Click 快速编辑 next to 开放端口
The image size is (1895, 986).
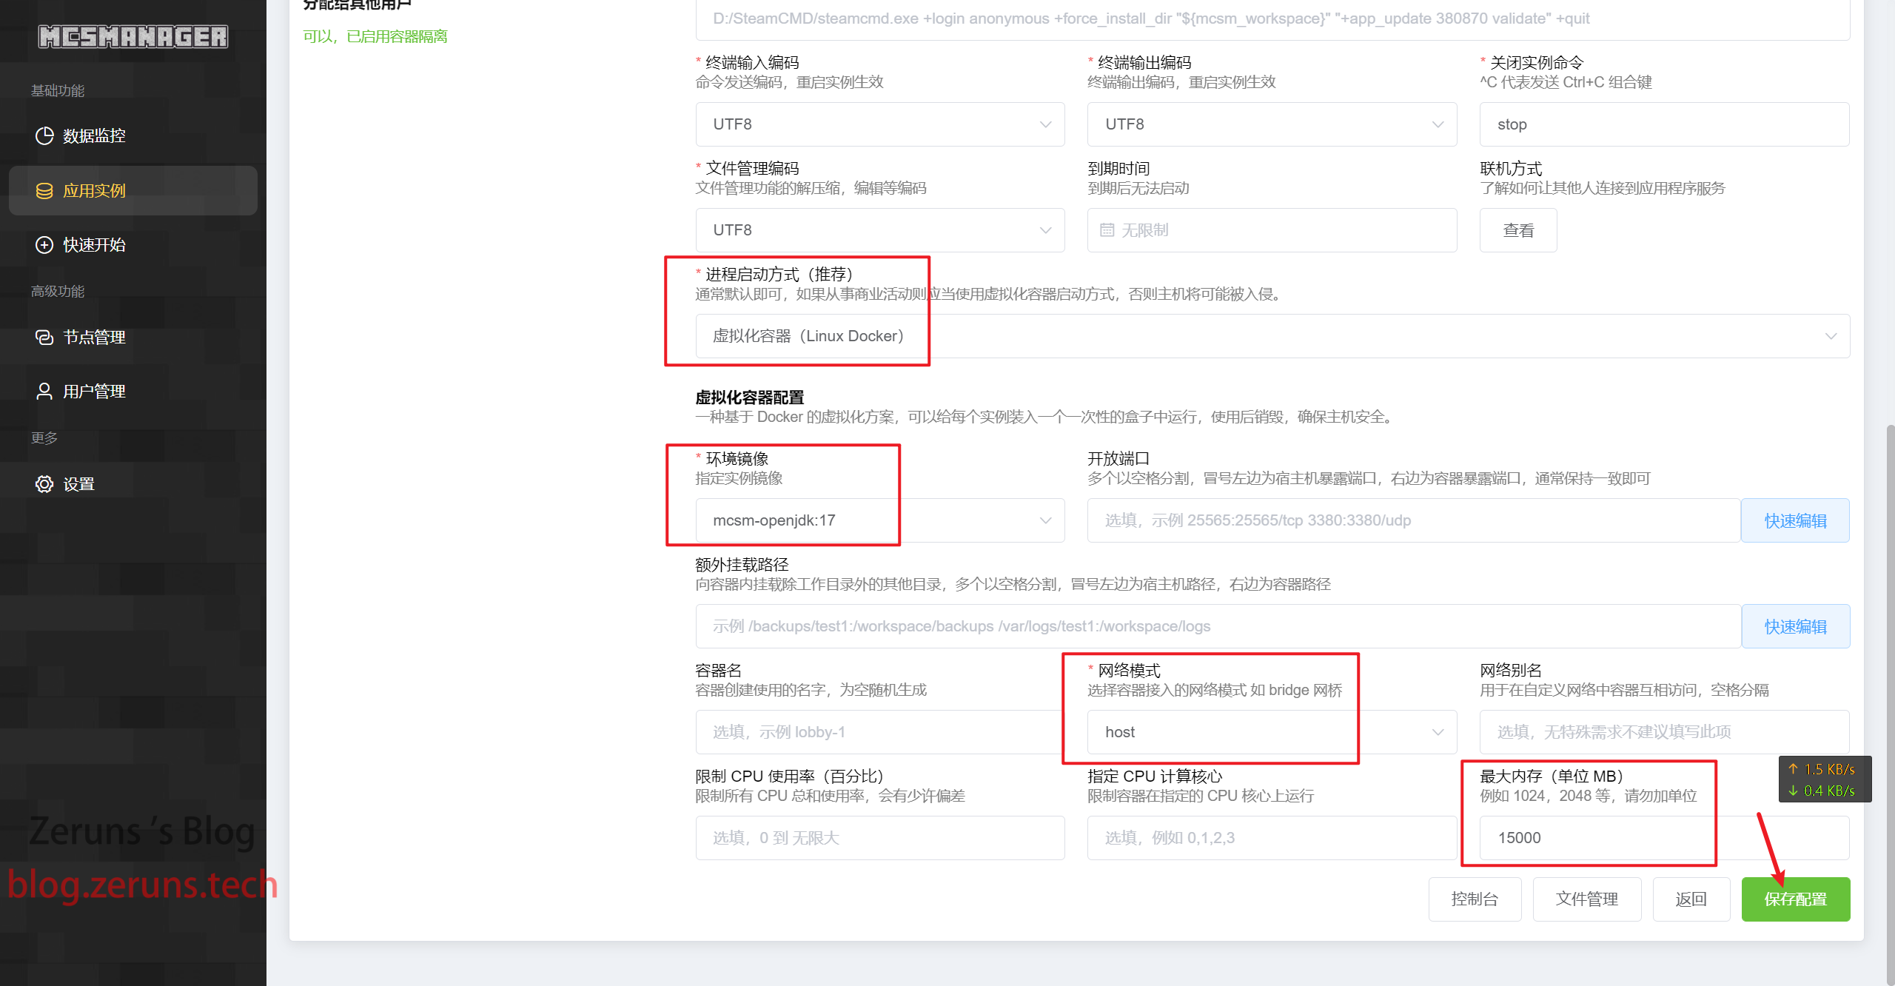pos(1796,520)
